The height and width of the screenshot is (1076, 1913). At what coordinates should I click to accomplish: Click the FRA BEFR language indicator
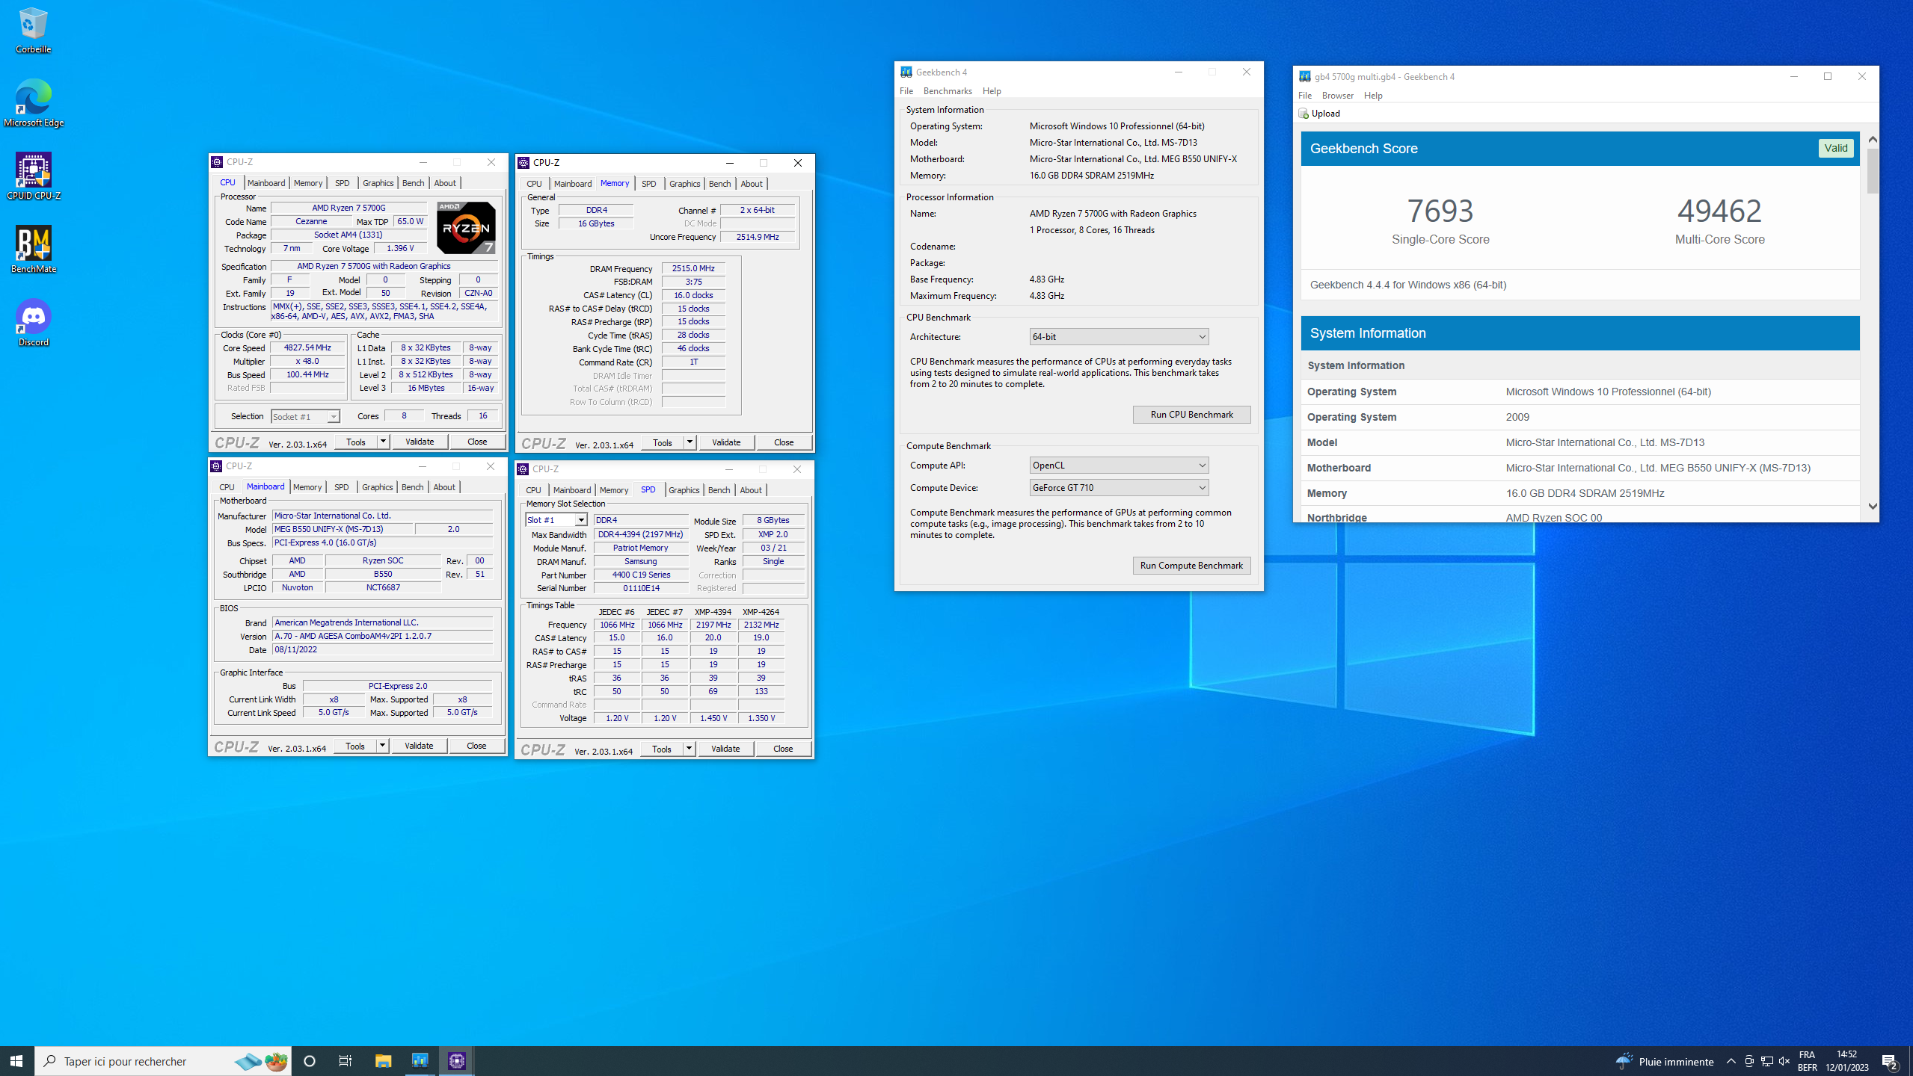point(1807,1061)
